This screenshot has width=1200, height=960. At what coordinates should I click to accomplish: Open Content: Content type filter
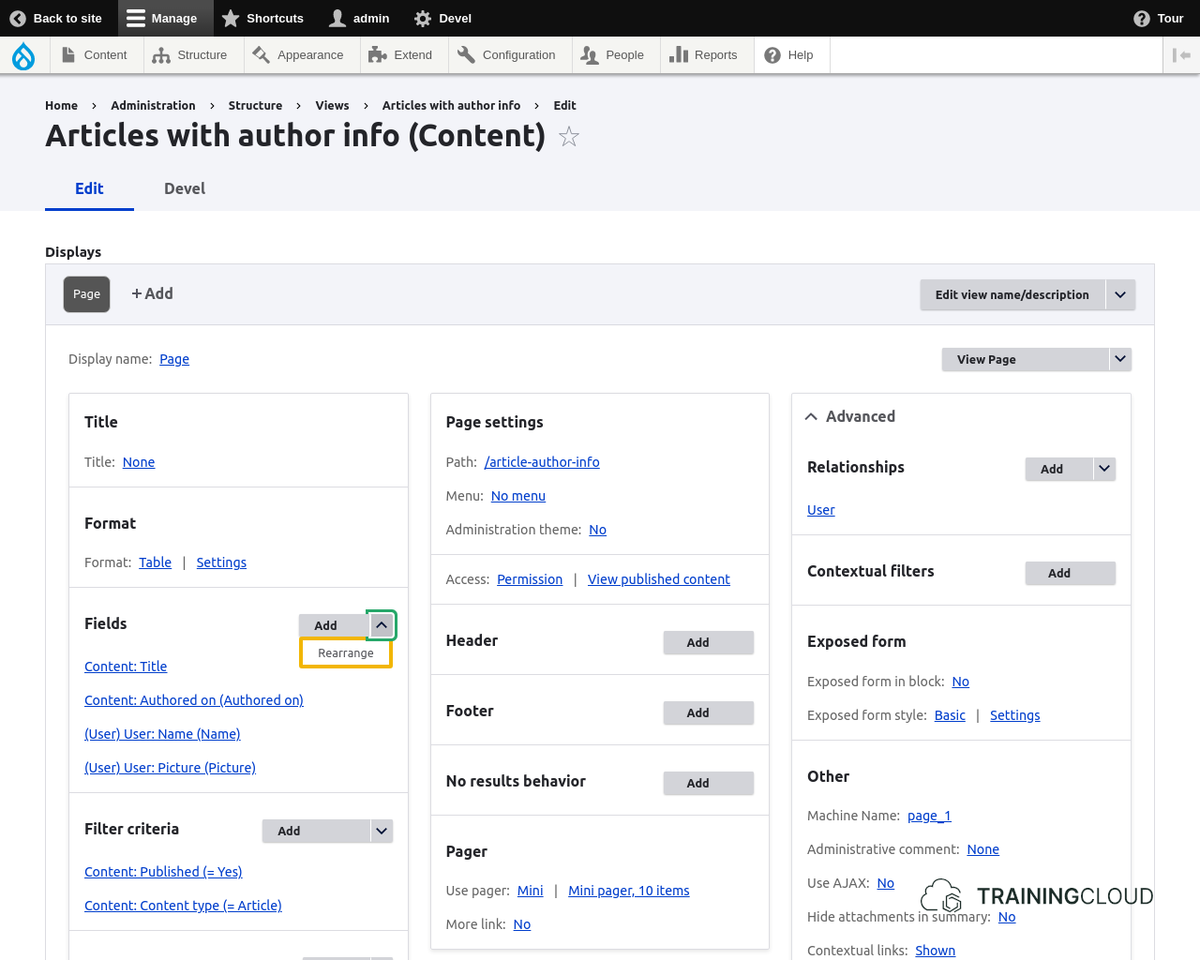pyautogui.click(x=183, y=906)
